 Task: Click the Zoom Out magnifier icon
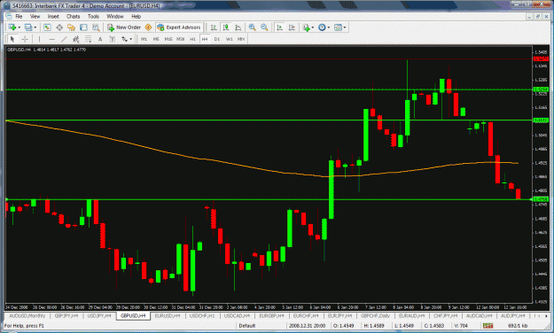(264, 27)
